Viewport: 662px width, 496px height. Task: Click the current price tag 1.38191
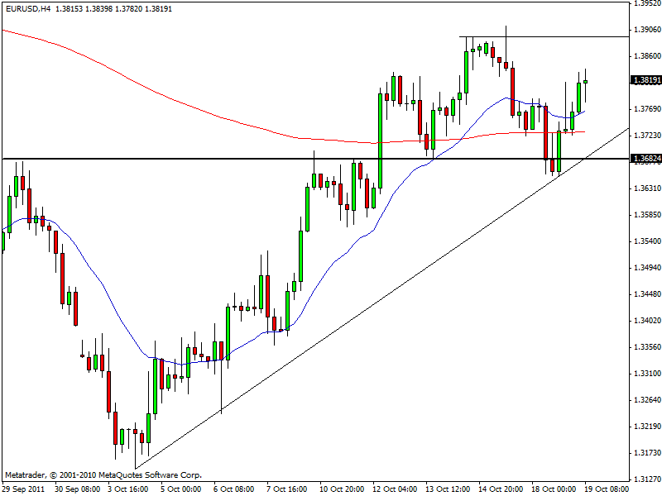(645, 80)
